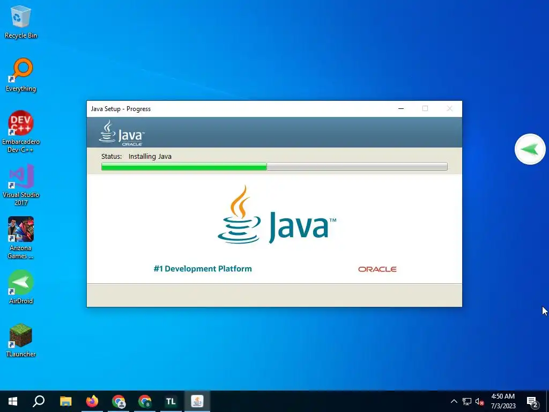
Task: Click the 'Installing Java' status text
Action: point(150,156)
